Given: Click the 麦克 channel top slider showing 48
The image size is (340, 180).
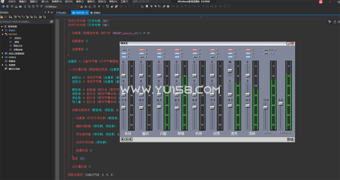Looking at the screenshot, I should pyautogui.click(x=230, y=71).
